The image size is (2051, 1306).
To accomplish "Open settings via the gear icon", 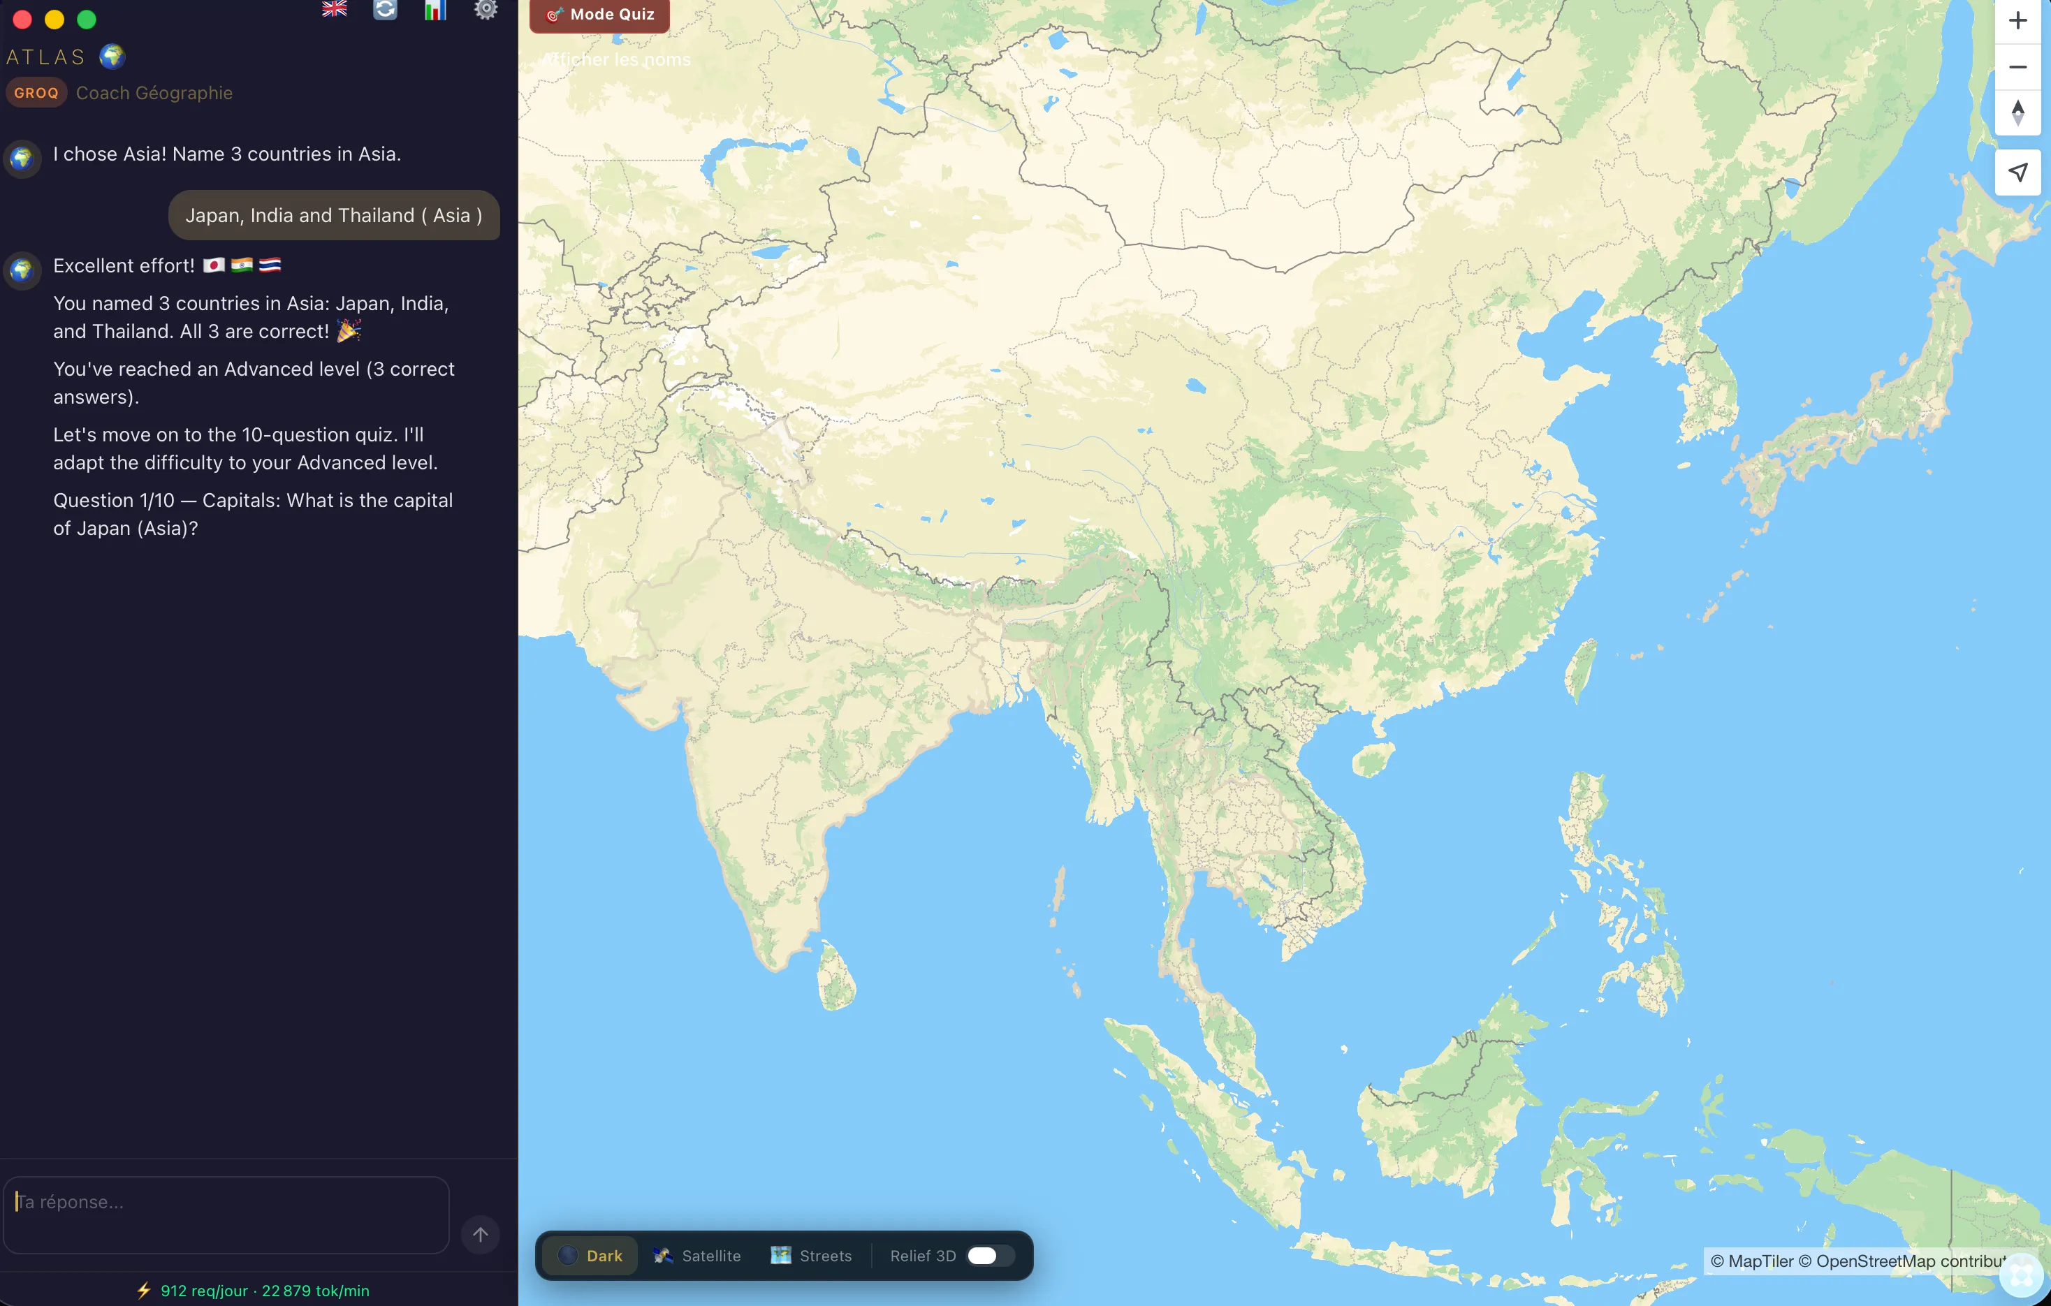I will (486, 9).
